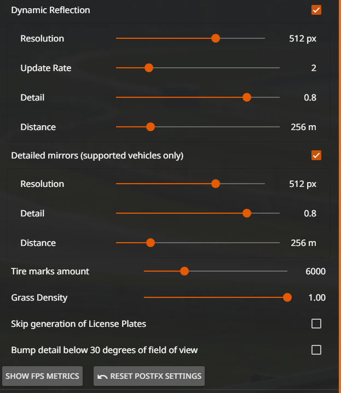Click Show FPS Metrics button

pos(42,376)
